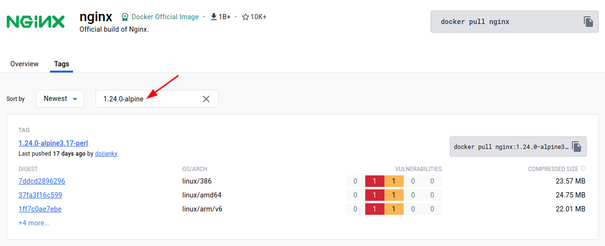The width and height of the screenshot is (605, 246).
Task: Click the linux/arm/v6 architecture text
Action: click(202, 209)
